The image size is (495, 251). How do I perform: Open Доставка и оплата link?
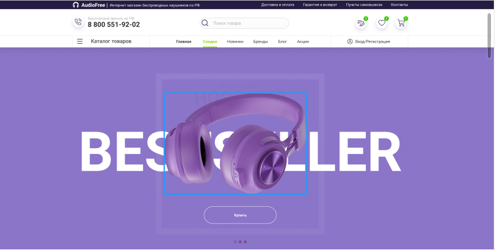click(x=277, y=5)
